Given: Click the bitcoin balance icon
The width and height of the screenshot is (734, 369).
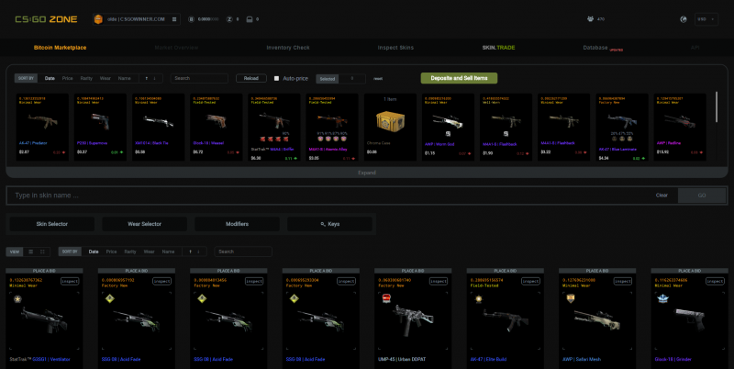Looking at the screenshot, I should pos(191,19).
